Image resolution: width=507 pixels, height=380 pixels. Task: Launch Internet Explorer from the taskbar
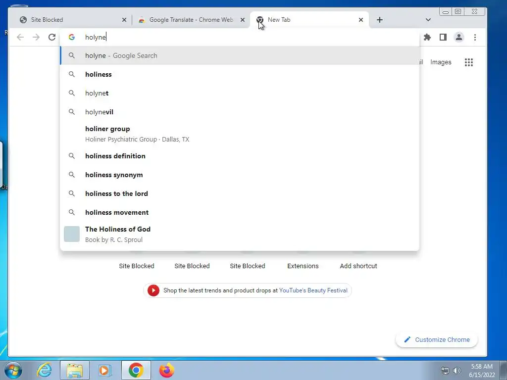[x=44, y=370]
